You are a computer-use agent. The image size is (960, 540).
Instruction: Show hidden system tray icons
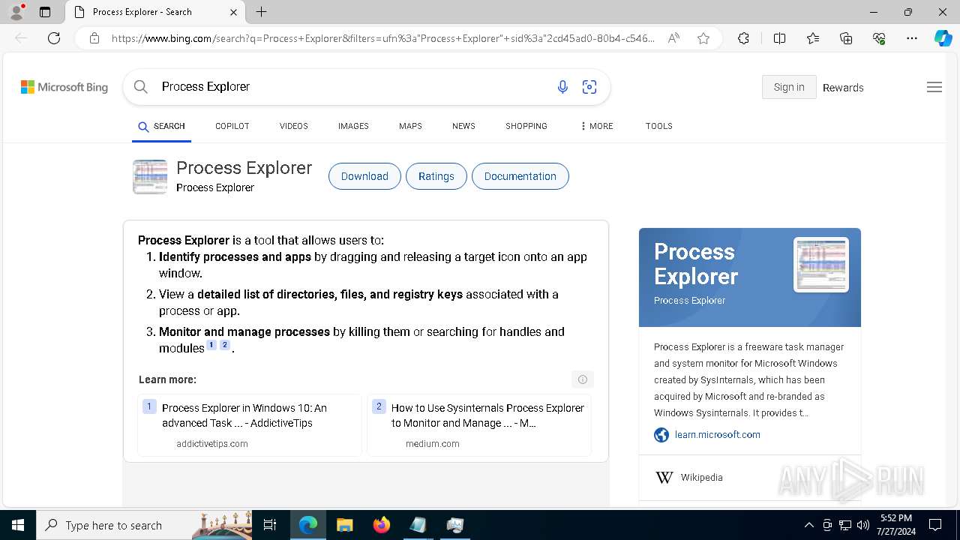[808, 525]
